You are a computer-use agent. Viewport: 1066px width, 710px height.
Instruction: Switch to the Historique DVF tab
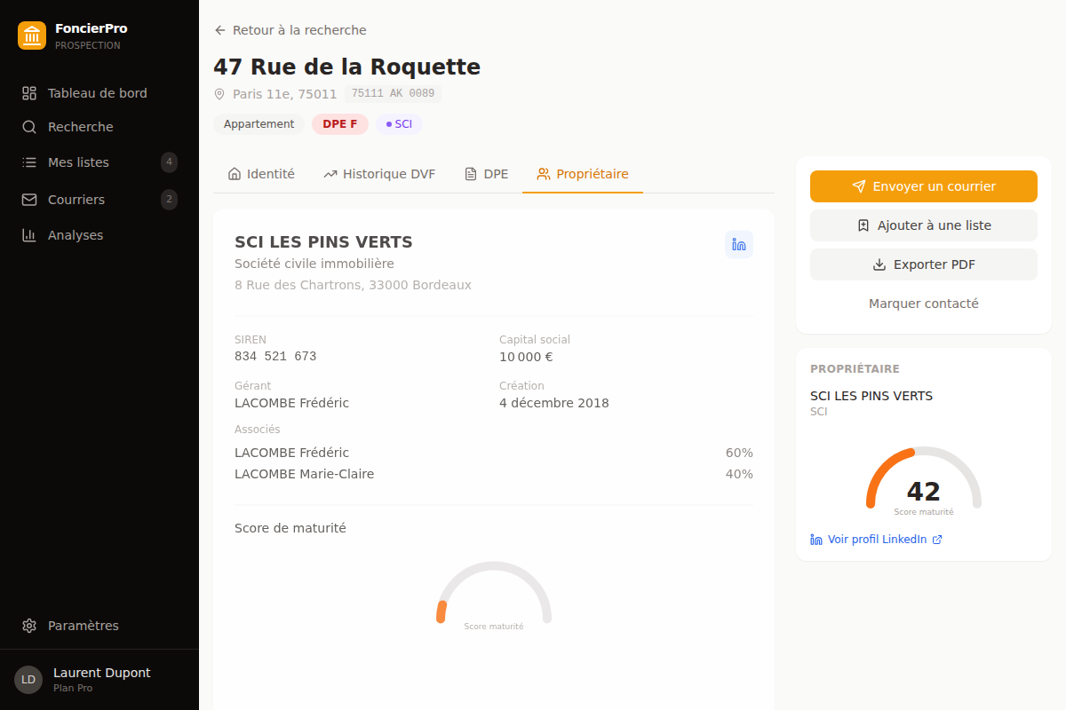(379, 174)
